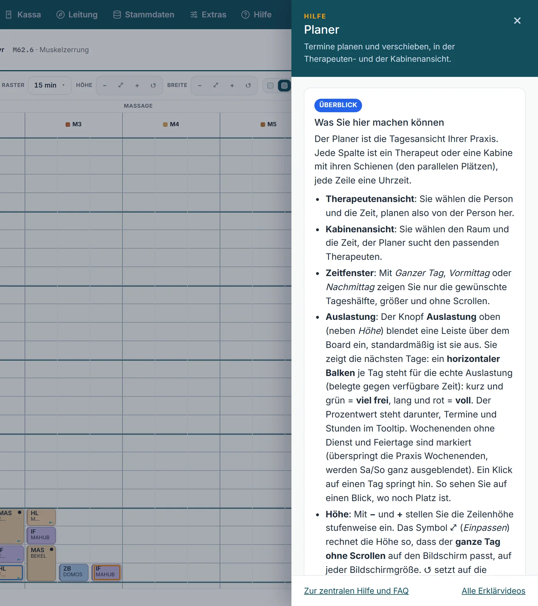The height and width of the screenshot is (606, 538).
Task: Close the Planer help panel
Action: click(517, 21)
